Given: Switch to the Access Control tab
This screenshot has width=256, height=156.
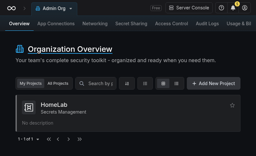Looking at the screenshot, I should [x=172, y=24].
